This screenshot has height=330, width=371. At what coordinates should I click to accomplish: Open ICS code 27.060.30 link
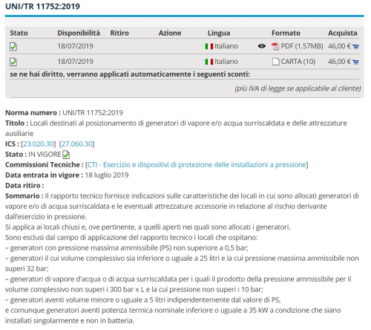click(76, 144)
